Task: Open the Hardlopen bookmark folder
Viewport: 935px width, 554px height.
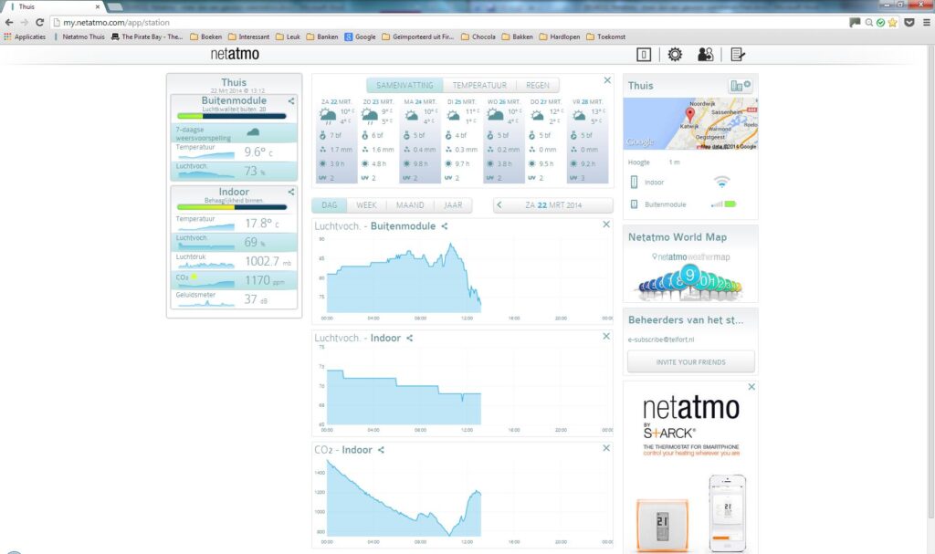Action: (x=560, y=37)
